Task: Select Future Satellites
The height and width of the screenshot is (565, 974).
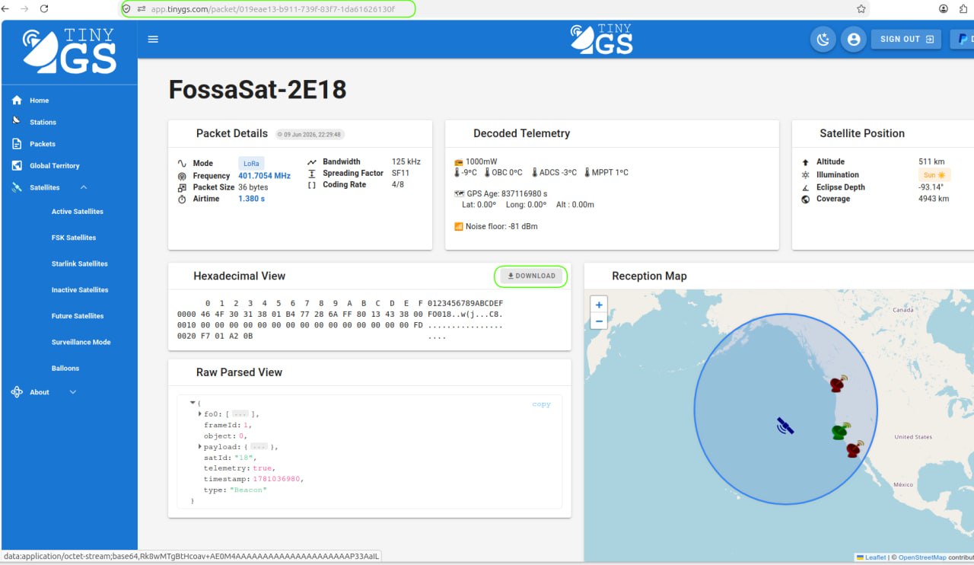Action: [x=78, y=316]
